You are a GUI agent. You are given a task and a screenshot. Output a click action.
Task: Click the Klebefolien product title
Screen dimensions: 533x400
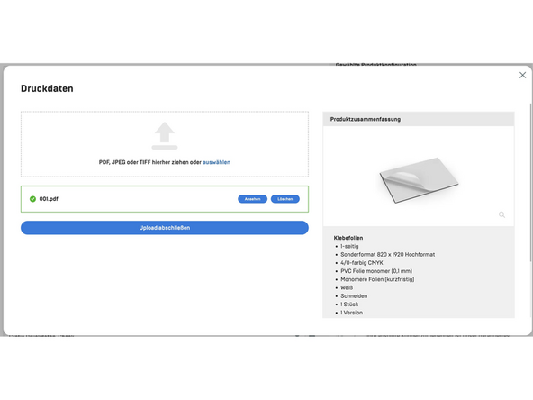348,238
